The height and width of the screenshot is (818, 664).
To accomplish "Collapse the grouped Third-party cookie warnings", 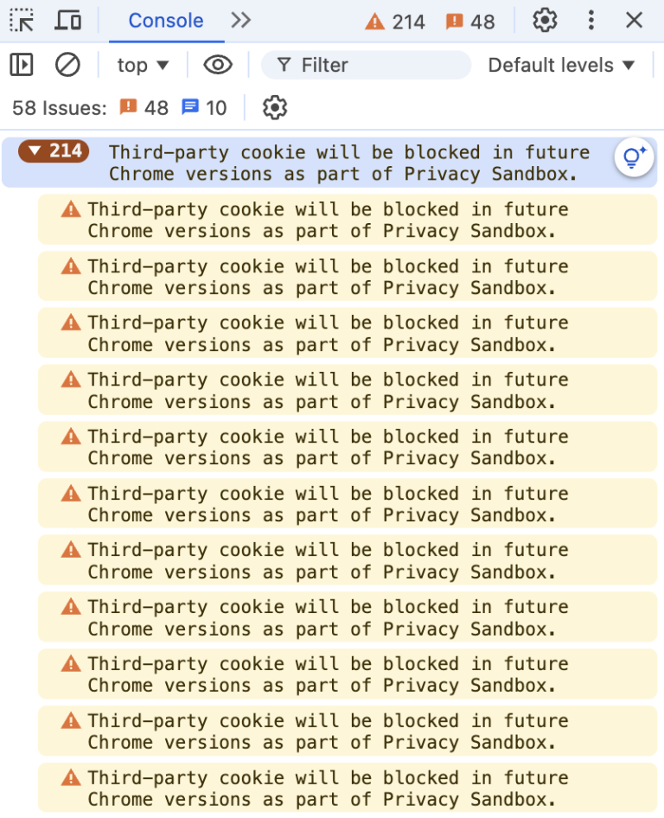I will coord(52,150).
